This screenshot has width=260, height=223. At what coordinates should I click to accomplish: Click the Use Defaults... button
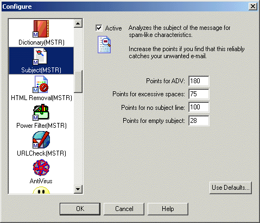(231, 188)
